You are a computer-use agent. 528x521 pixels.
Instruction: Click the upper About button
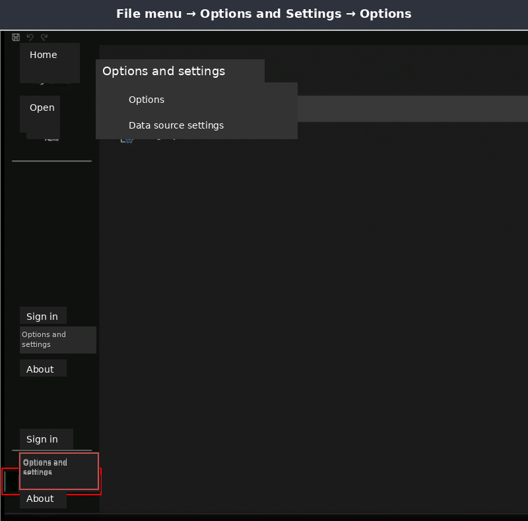(42, 368)
